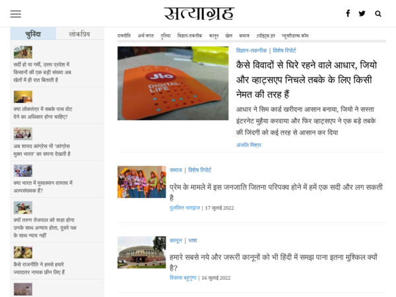Open headline about प्रेम के मामले में जनजाति
Screen dimensions: 396x297
(x=277, y=192)
